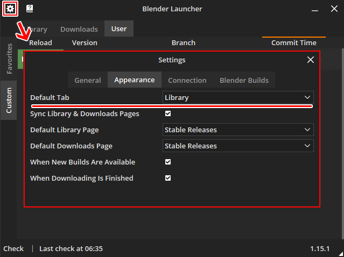Select the Custom side tab
Image resolution: width=344 pixels, height=257 pixels.
tap(9, 99)
